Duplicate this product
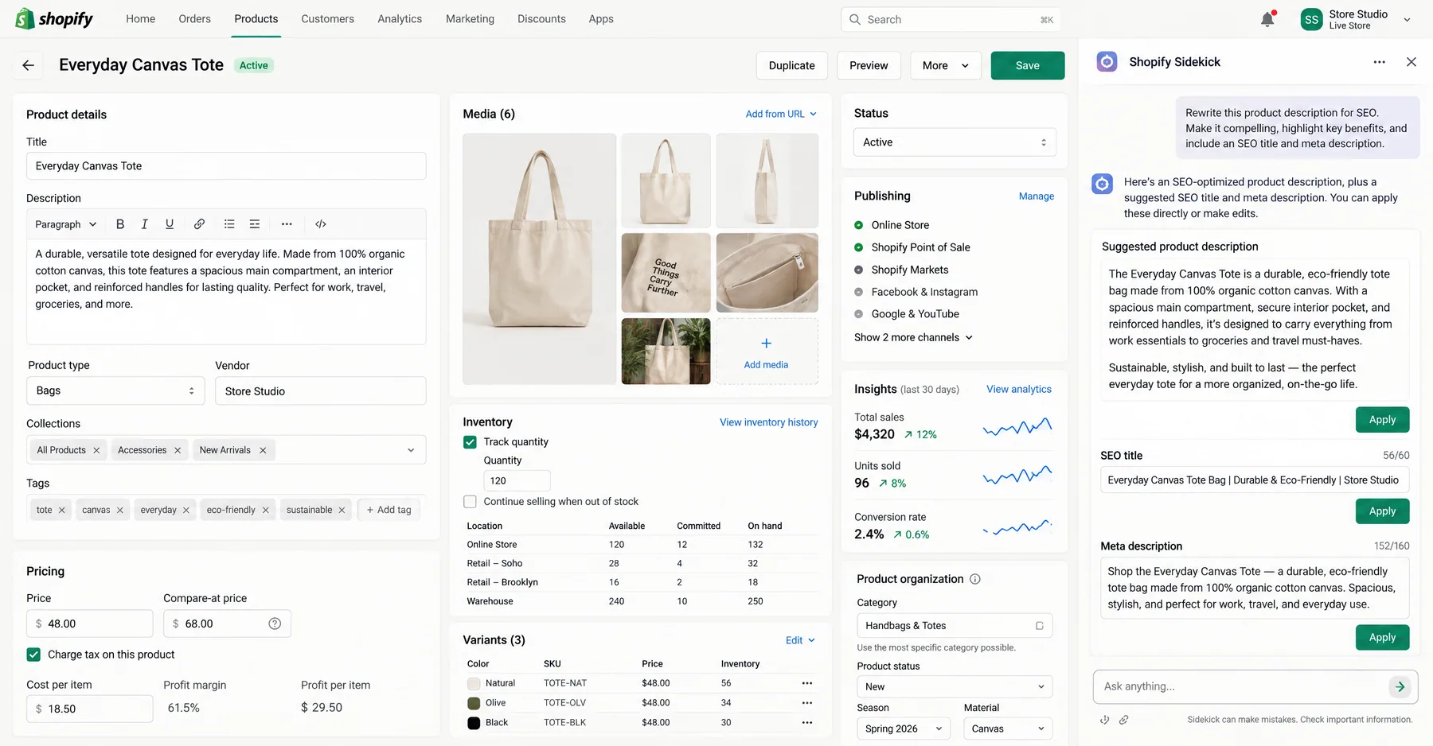 point(791,66)
